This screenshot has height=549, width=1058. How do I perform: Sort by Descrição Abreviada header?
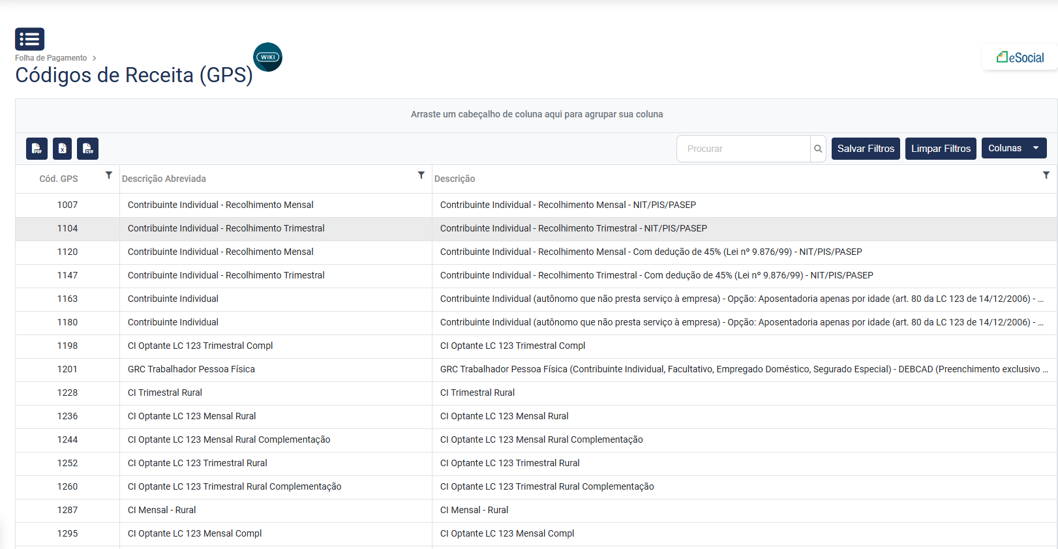point(164,179)
